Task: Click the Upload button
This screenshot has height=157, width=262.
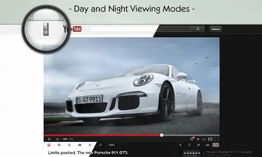Action: coord(215,29)
